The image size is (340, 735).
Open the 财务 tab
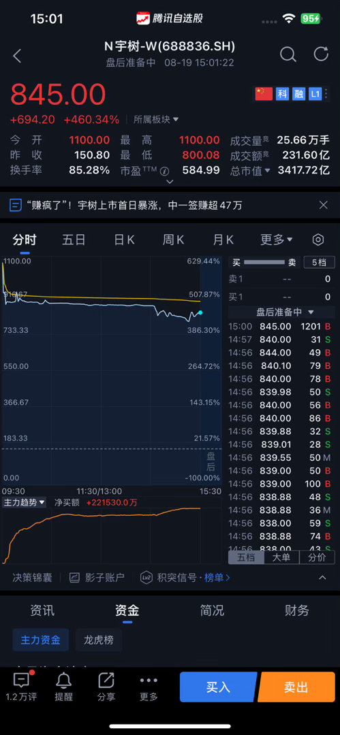pyautogui.click(x=297, y=610)
